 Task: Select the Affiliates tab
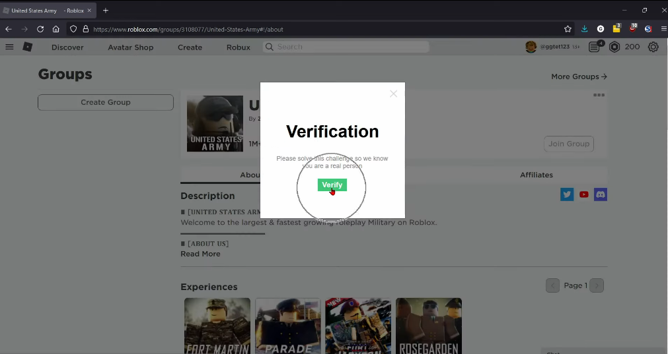tap(537, 175)
